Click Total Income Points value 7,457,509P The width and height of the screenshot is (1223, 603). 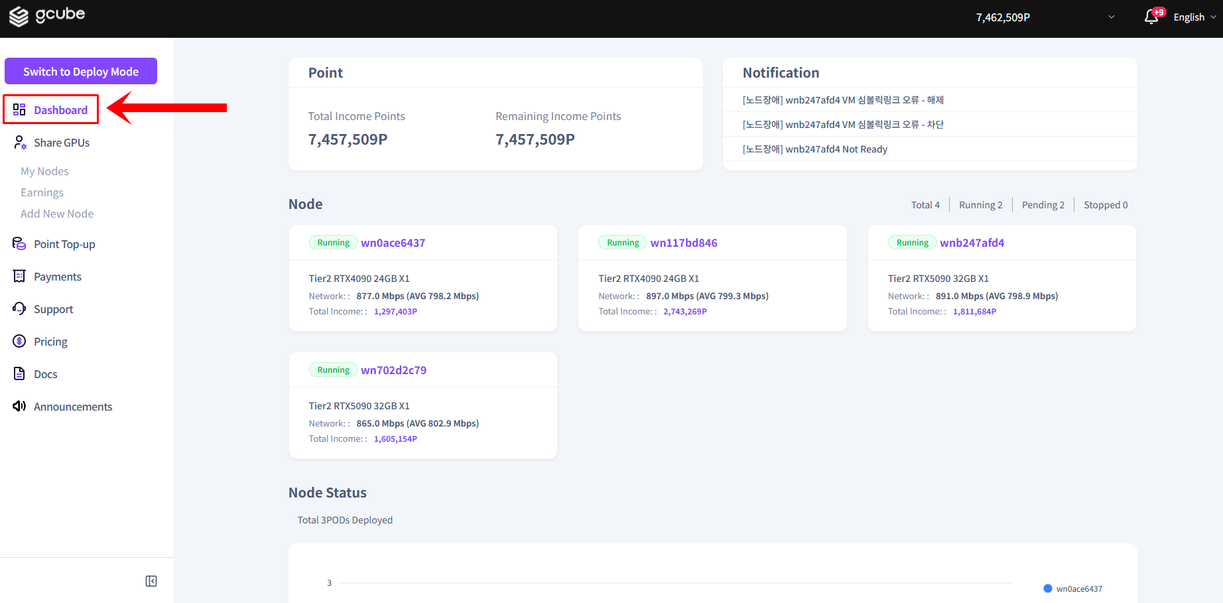pyautogui.click(x=348, y=139)
